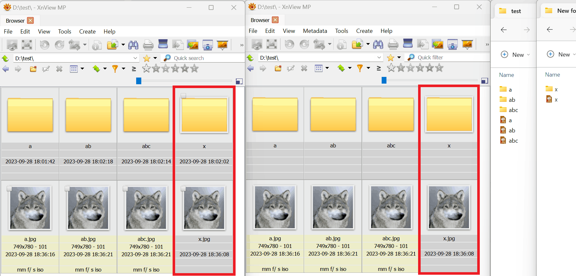The image size is (576, 276).
Task: Click the Name column header in the test Explorer window
Action: tap(507, 75)
